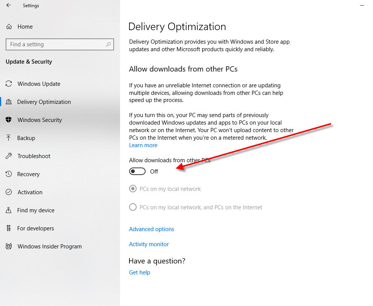Click the search magnifier icon
Screen dimensions: 373x306
tap(108, 44)
